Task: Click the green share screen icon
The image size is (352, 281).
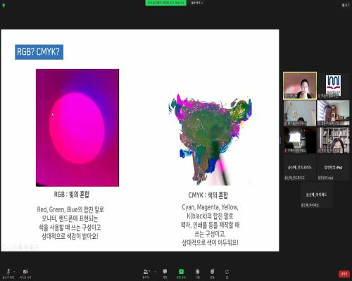Action: [x=181, y=271]
